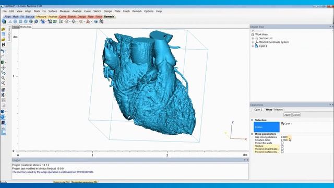Open the Options menu
The image size is (334, 188).
point(149,11)
